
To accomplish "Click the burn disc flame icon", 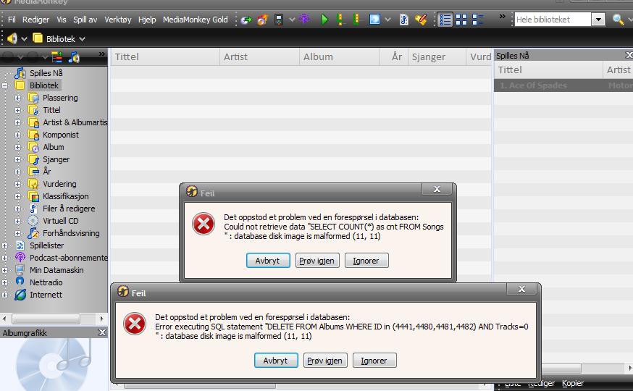I will pyautogui.click(x=262, y=20).
